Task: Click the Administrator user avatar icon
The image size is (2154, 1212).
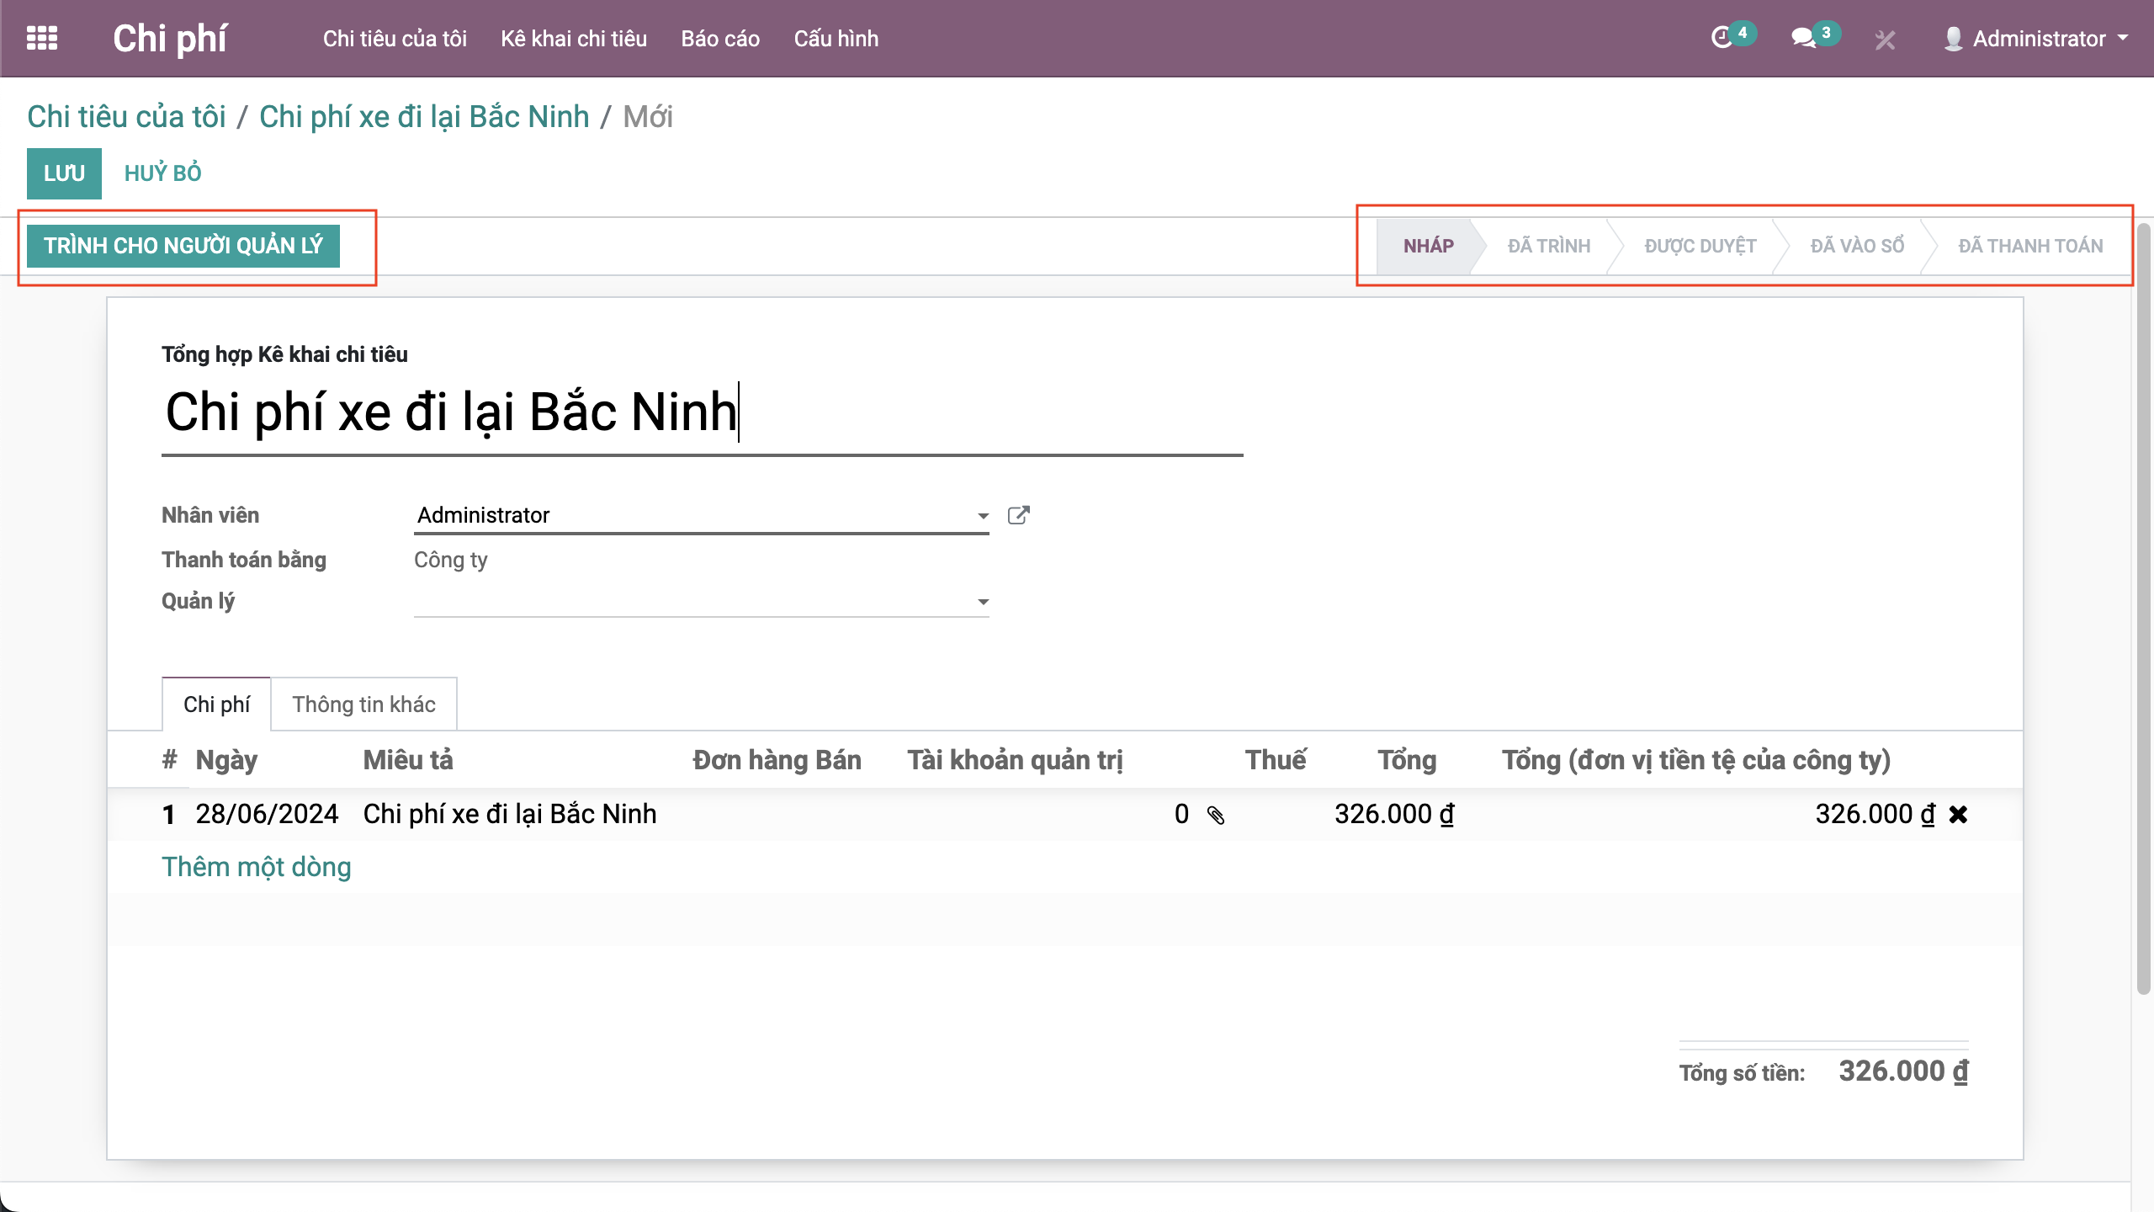Action: coord(1953,39)
